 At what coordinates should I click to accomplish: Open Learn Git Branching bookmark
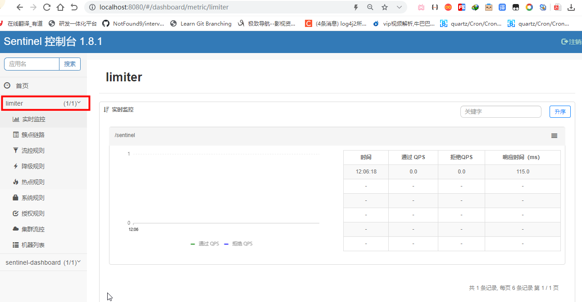coord(201,24)
